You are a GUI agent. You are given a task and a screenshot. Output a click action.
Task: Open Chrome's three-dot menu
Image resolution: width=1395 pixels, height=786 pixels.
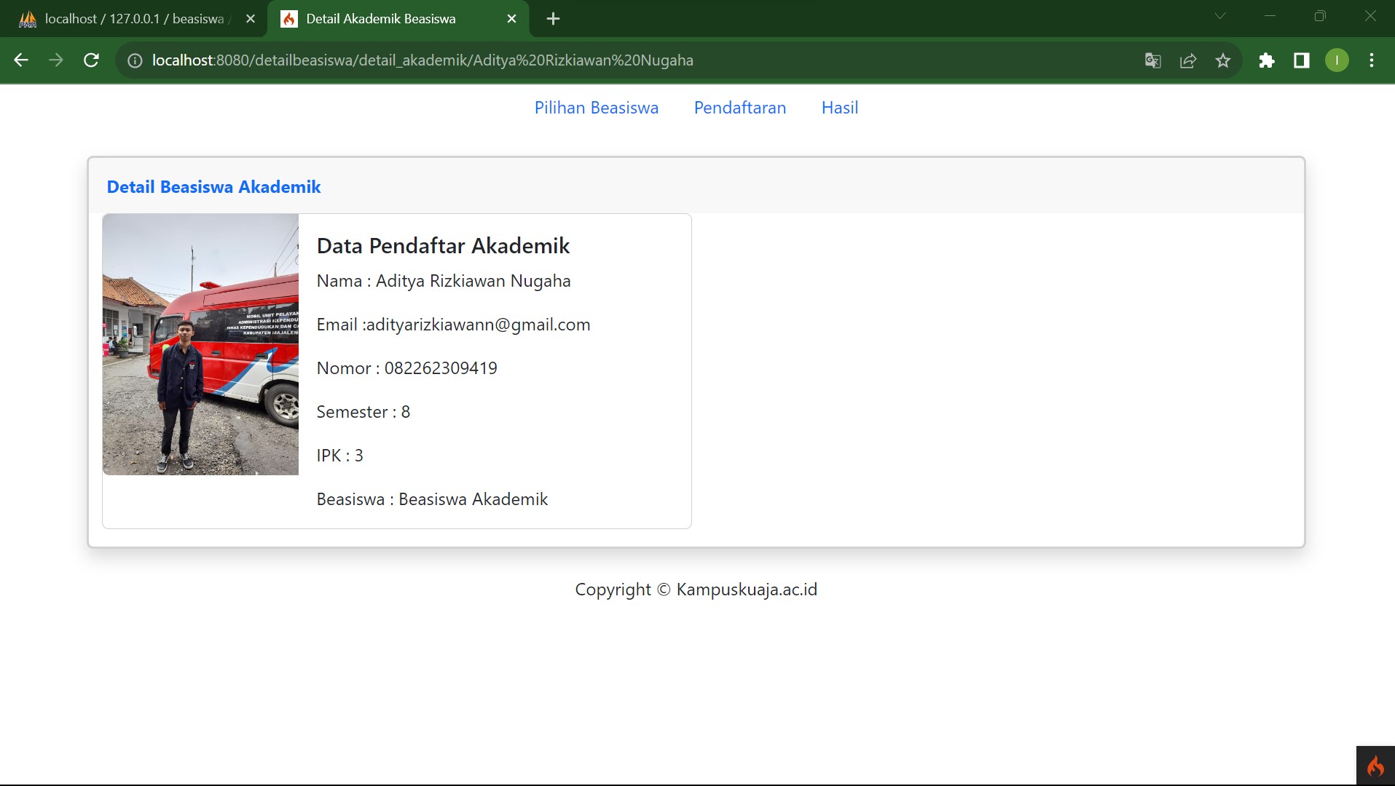coord(1372,60)
